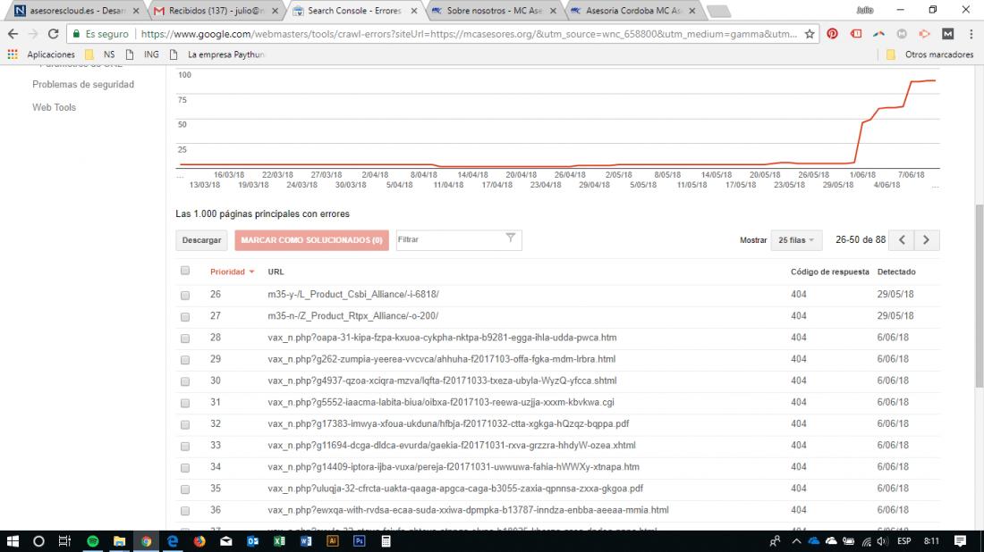The height and width of the screenshot is (552, 984).
Task: Click the Descargar button
Action: [201, 240]
